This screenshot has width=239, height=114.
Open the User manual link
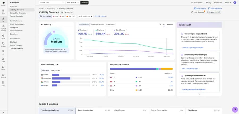click(200, 8)
